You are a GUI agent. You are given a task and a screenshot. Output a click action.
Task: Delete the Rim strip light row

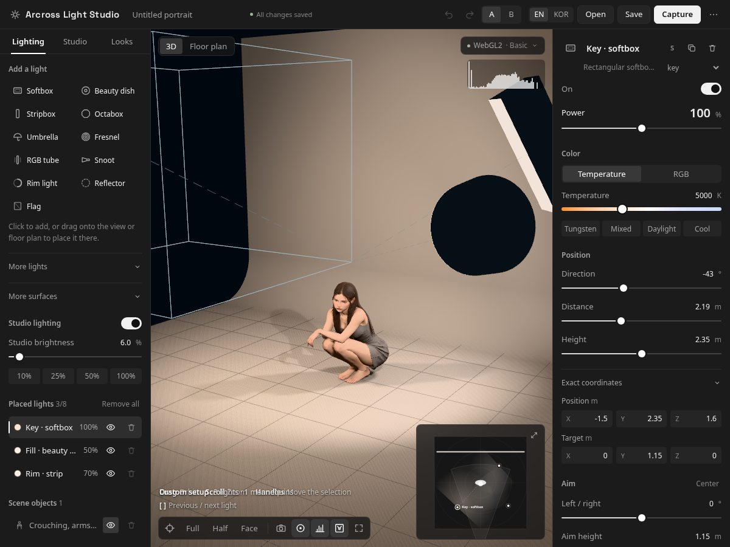tap(131, 473)
